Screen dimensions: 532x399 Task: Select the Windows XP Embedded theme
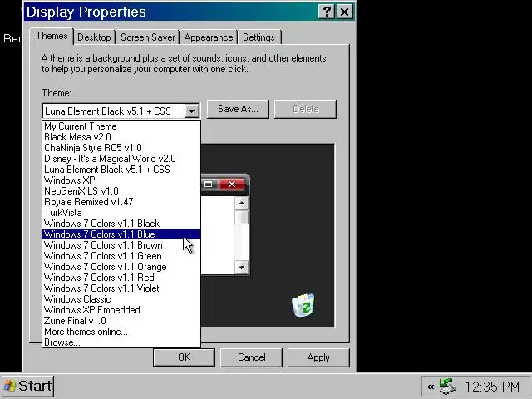[121, 310]
